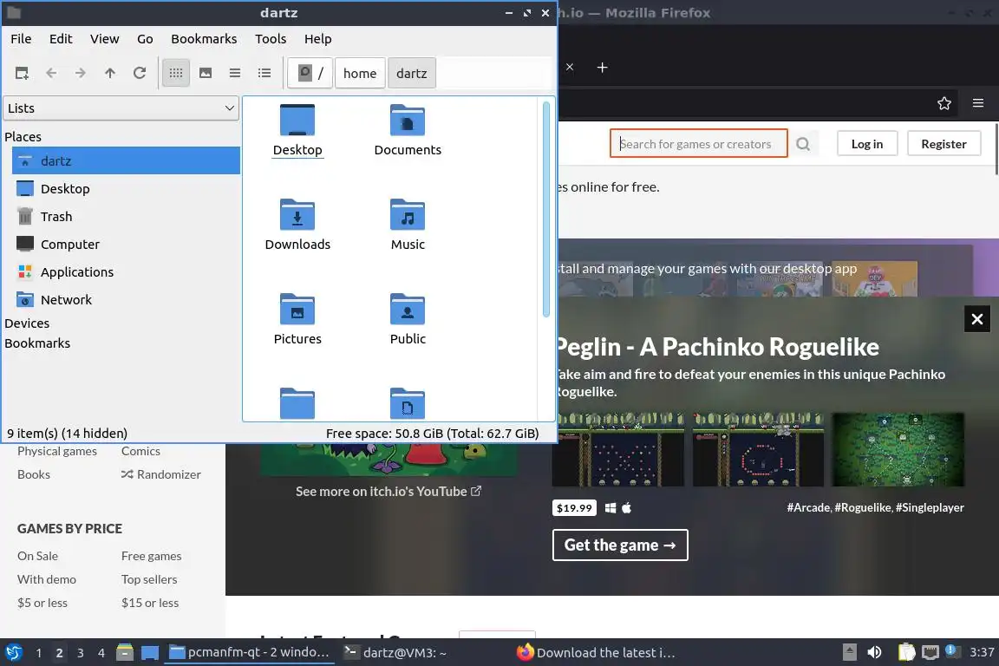Select Computer in Places sidebar
This screenshot has width=999, height=666.
click(x=126, y=244)
